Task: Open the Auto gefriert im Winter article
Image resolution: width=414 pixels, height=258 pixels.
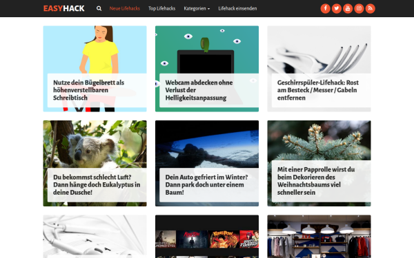Action: pyautogui.click(x=206, y=184)
